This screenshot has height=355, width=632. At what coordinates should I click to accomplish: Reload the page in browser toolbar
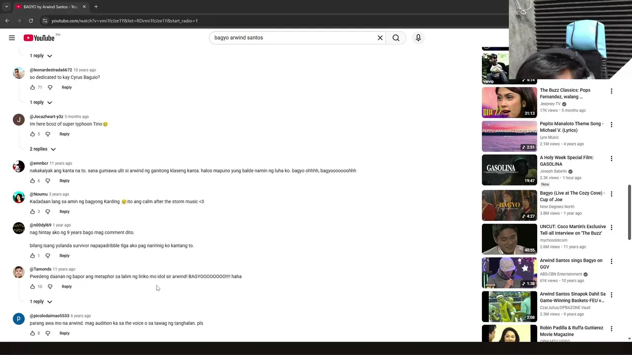tap(31, 21)
